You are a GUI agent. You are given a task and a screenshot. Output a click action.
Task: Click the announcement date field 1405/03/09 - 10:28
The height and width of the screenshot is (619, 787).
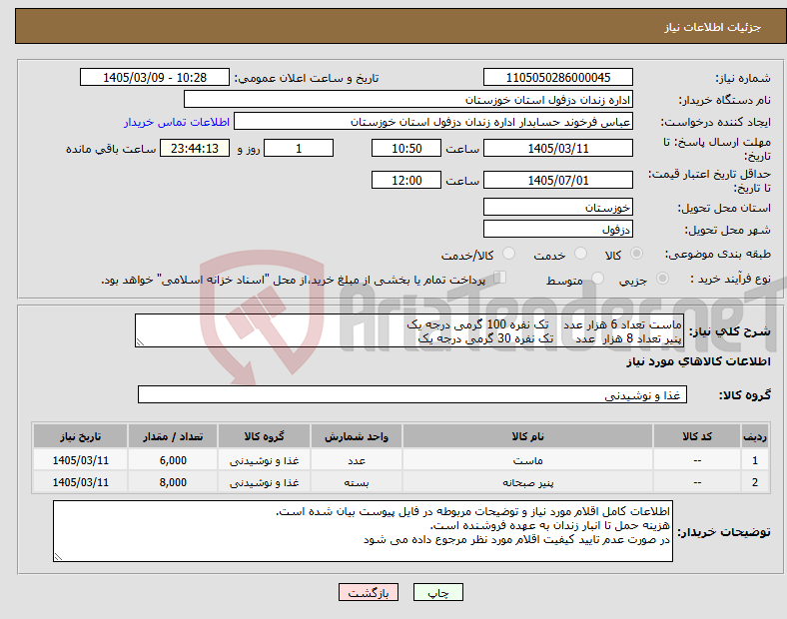pos(155,78)
